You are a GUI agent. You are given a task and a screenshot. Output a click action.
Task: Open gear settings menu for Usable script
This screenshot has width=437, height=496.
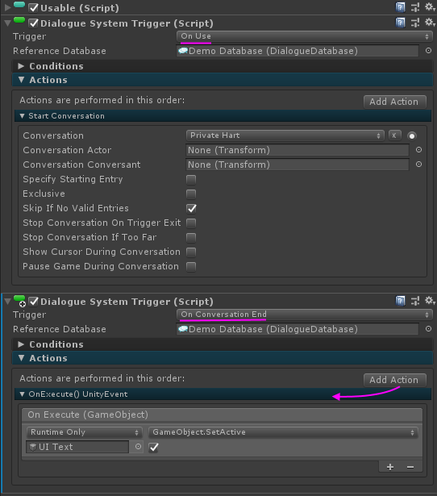430,7
